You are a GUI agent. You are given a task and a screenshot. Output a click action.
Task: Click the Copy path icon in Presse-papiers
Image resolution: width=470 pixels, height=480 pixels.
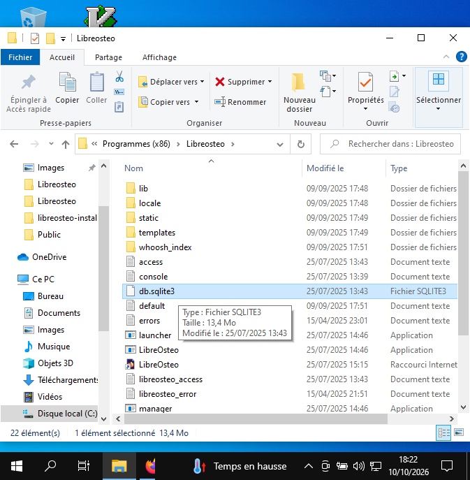pos(119,92)
